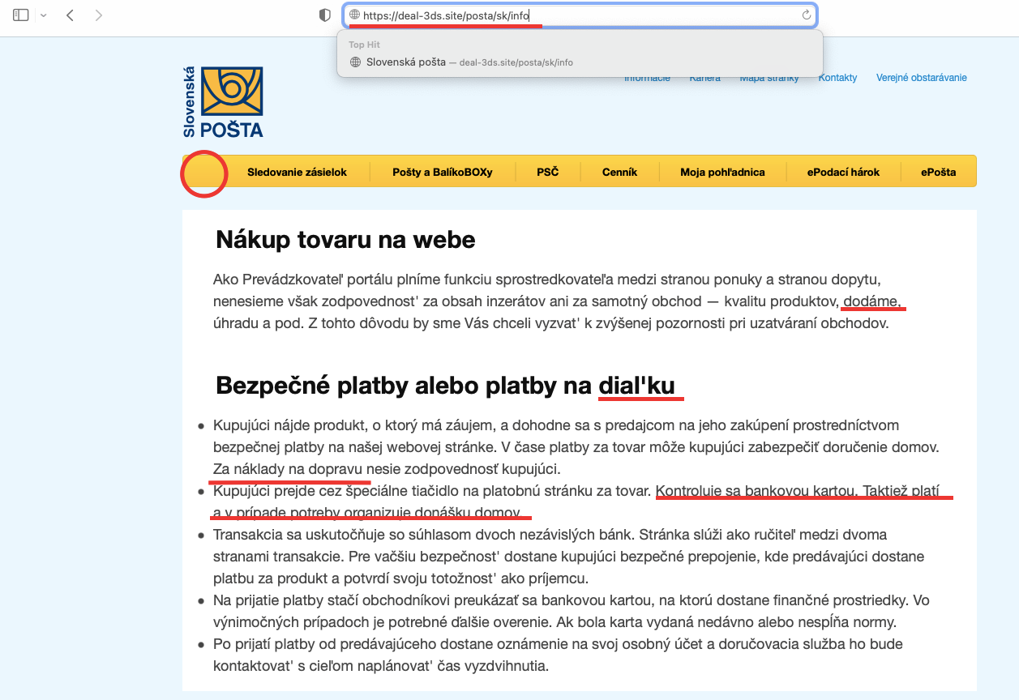Click the bullet starting Transakcia sa uskutočňuje

pyautogui.click(x=567, y=557)
